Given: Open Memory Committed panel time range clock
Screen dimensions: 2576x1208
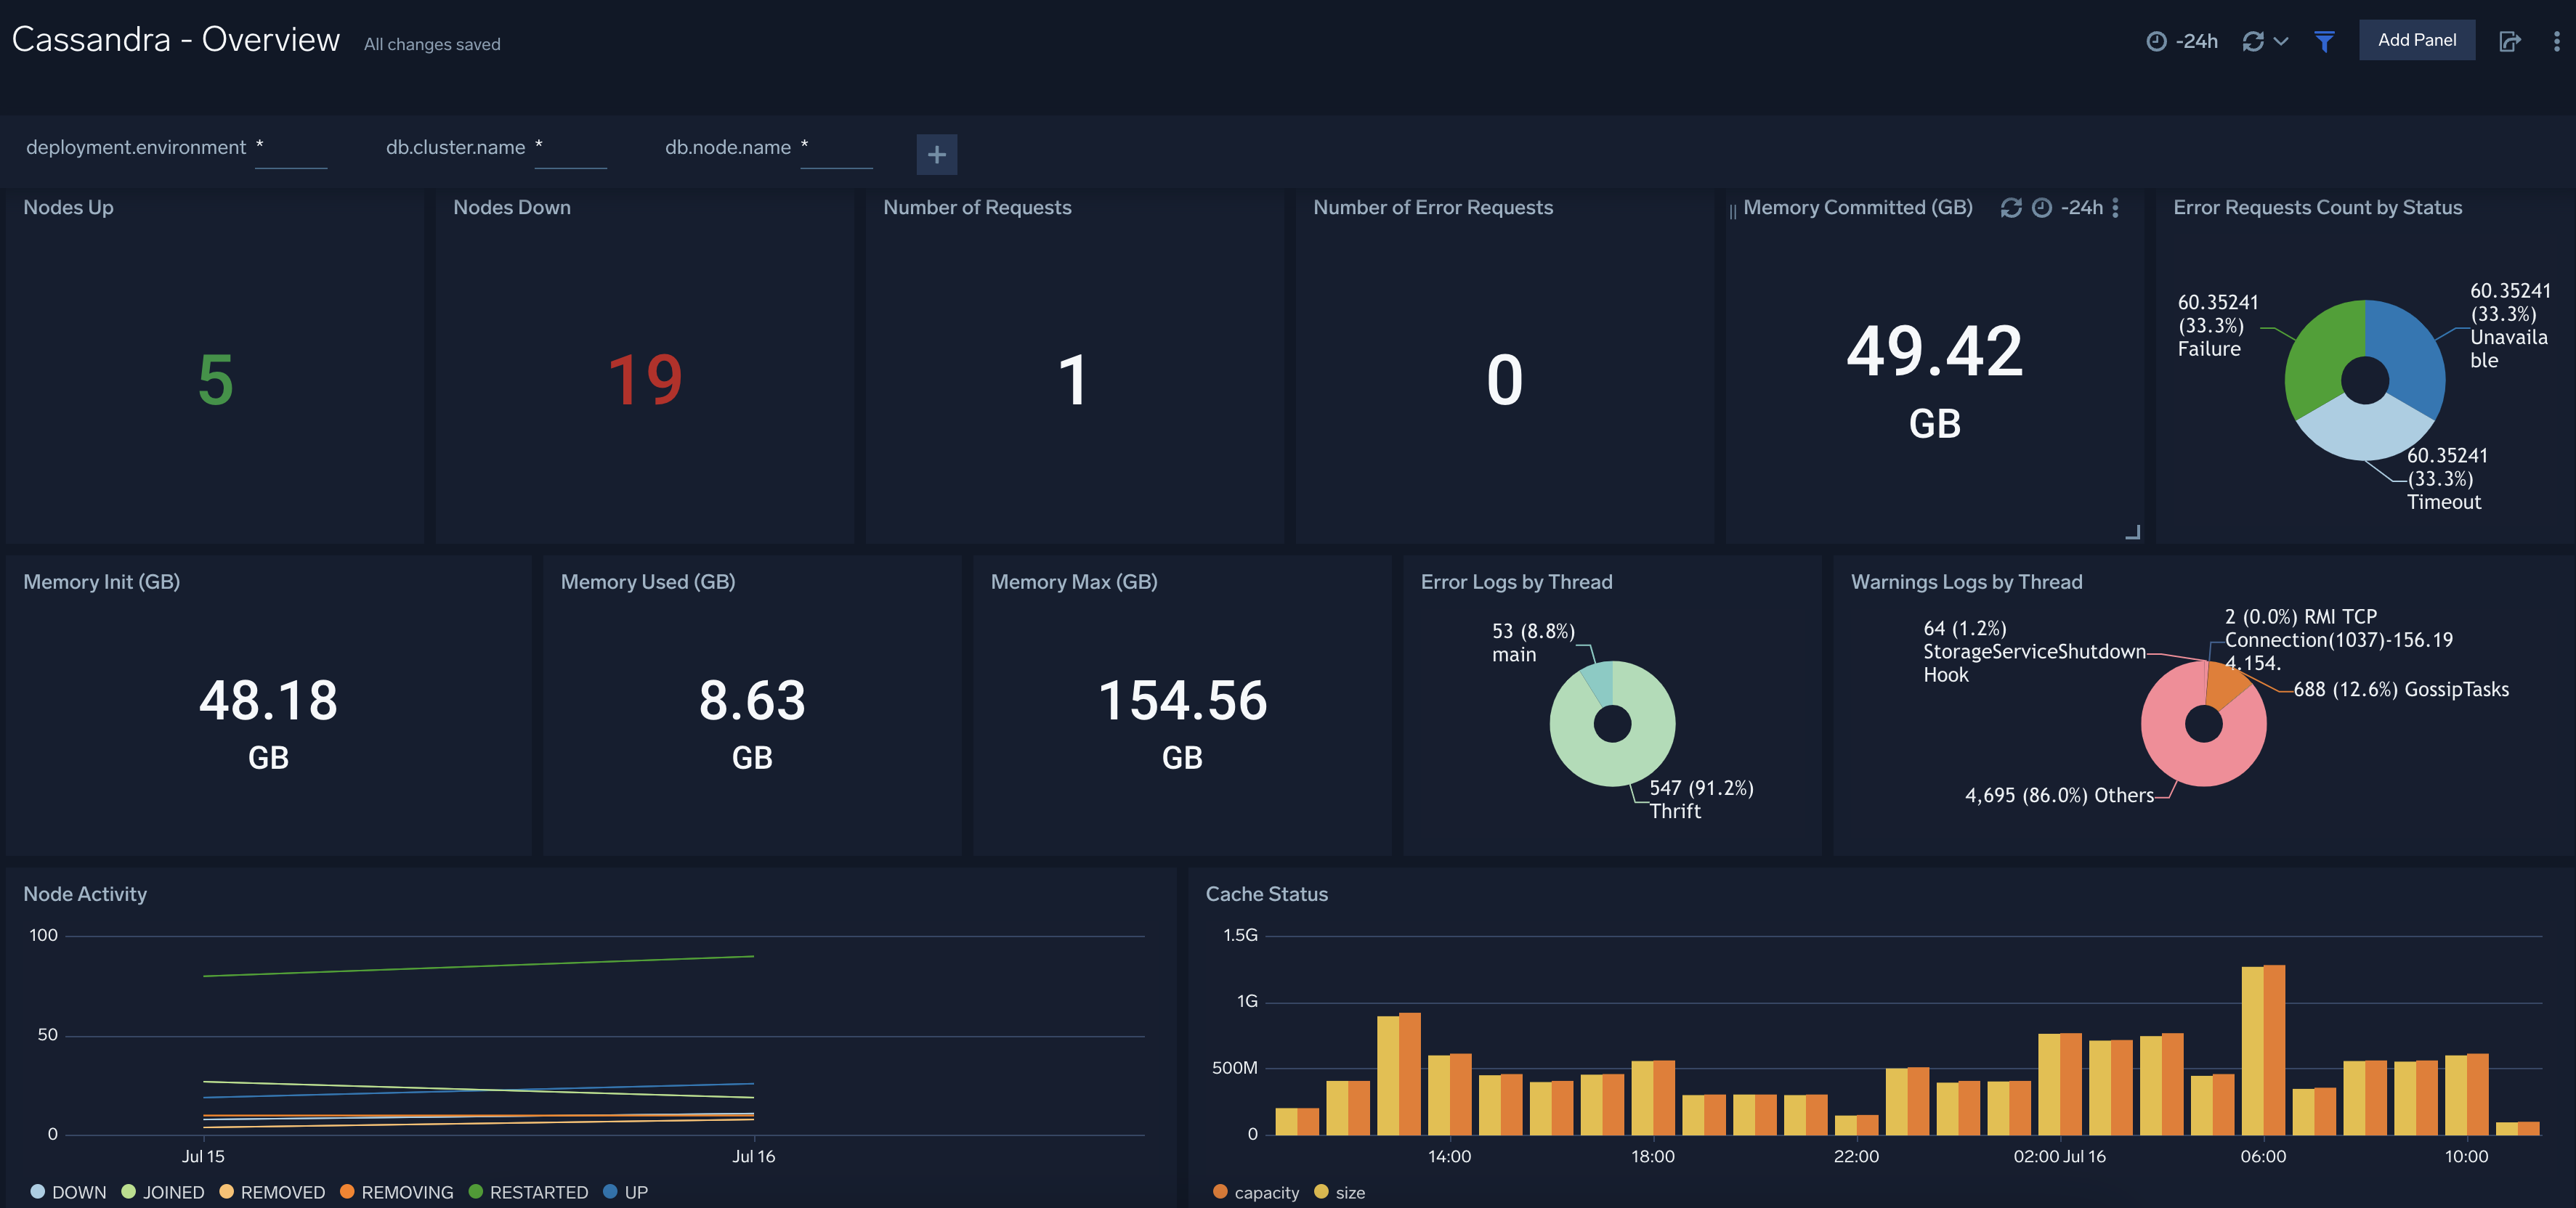Looking at the screenshot, I should tap(2042, 207).
